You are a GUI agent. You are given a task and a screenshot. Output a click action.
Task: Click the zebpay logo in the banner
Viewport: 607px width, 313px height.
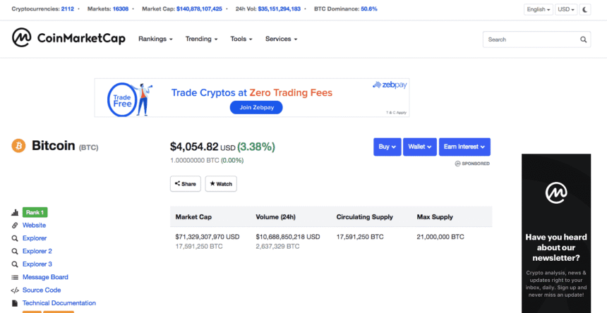(390, 85)
